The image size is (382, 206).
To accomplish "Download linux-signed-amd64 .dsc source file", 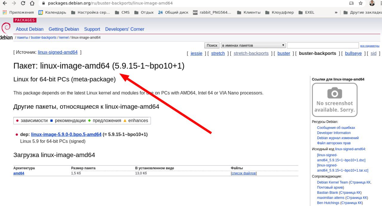I will [x=341, y=158].
